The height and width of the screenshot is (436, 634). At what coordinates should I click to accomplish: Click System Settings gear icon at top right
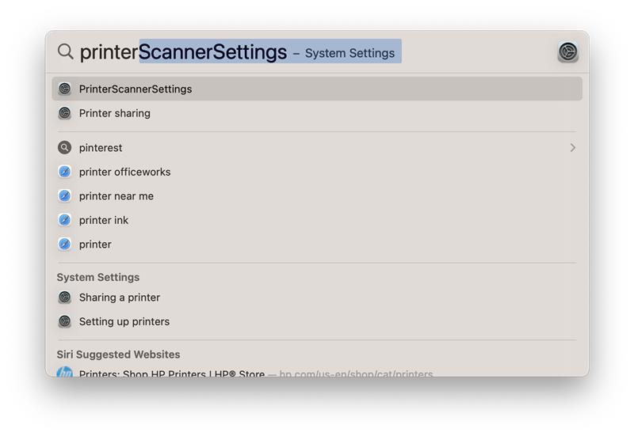(567, 52)
